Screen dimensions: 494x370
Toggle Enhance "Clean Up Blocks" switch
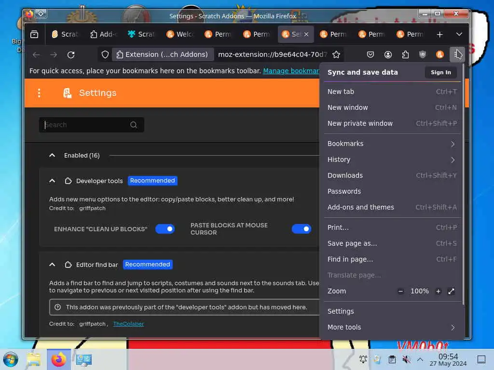pos(165,229)
